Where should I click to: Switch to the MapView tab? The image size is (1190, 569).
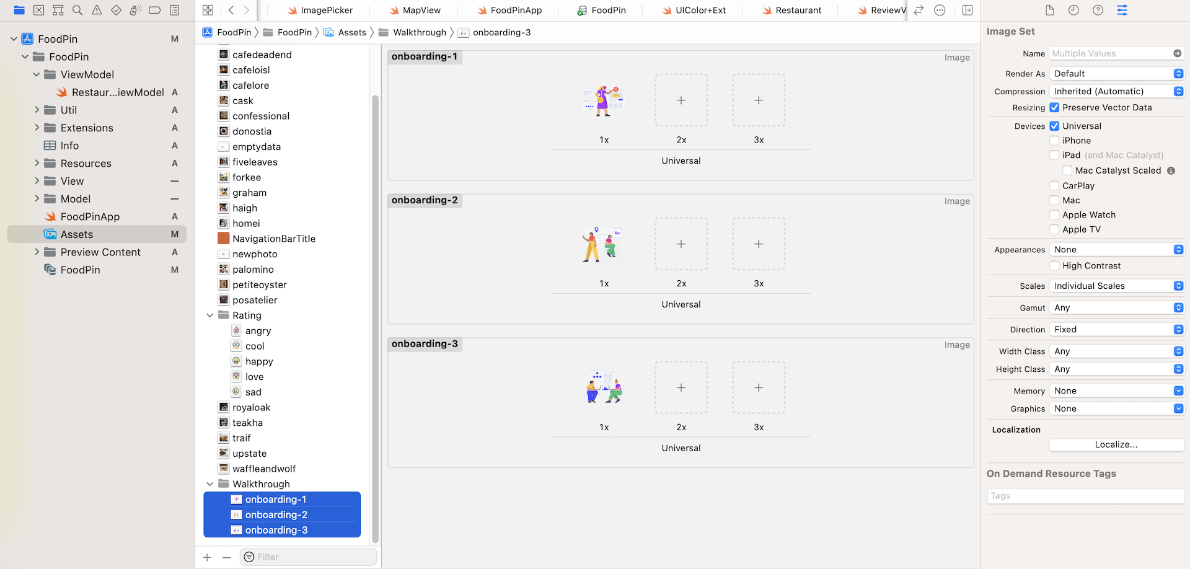(x=414, y=10)
